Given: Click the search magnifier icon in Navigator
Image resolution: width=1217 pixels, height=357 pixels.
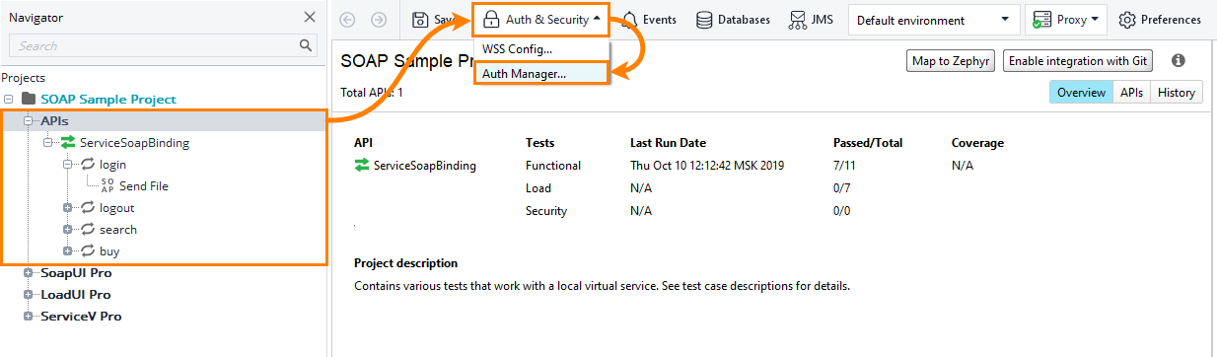Looking at the screenshot, I should pos(306,45).
